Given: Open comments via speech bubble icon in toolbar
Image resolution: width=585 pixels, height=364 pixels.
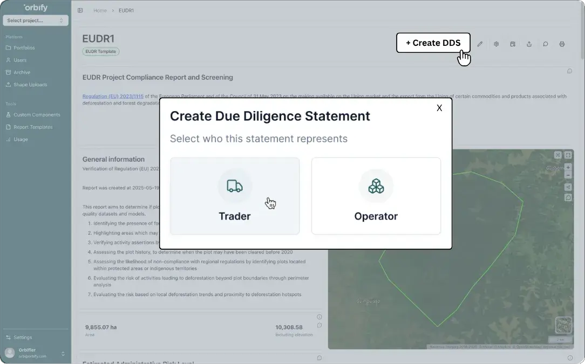Looking at the screenshot, I should [x=546, y=44].
